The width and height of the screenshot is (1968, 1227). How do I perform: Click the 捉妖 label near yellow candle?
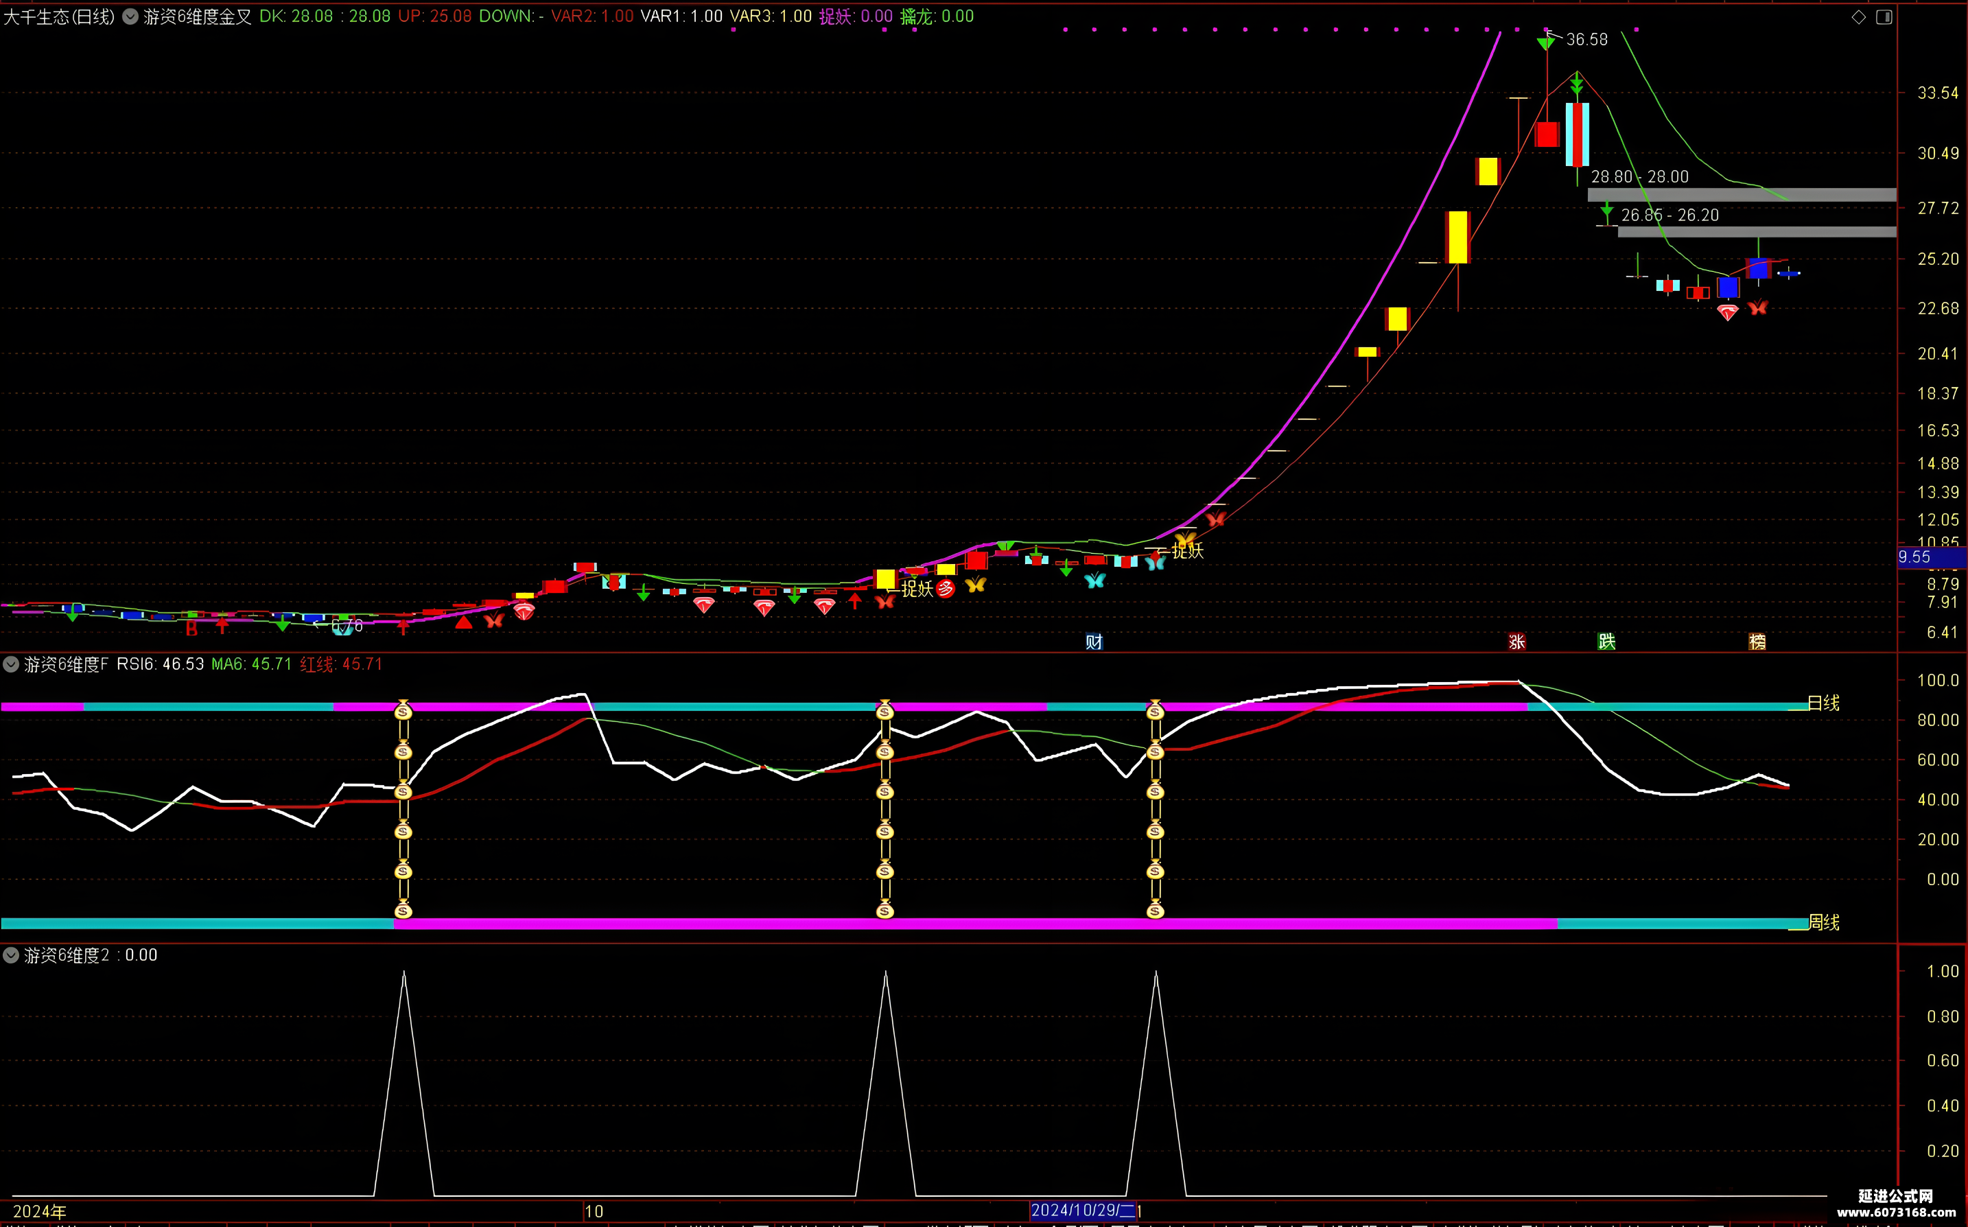917,588
